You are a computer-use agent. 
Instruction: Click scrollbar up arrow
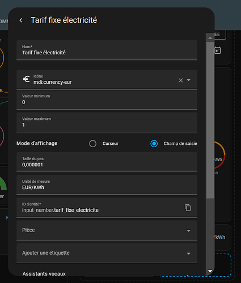pyautogui.click(x=210, y=38)
